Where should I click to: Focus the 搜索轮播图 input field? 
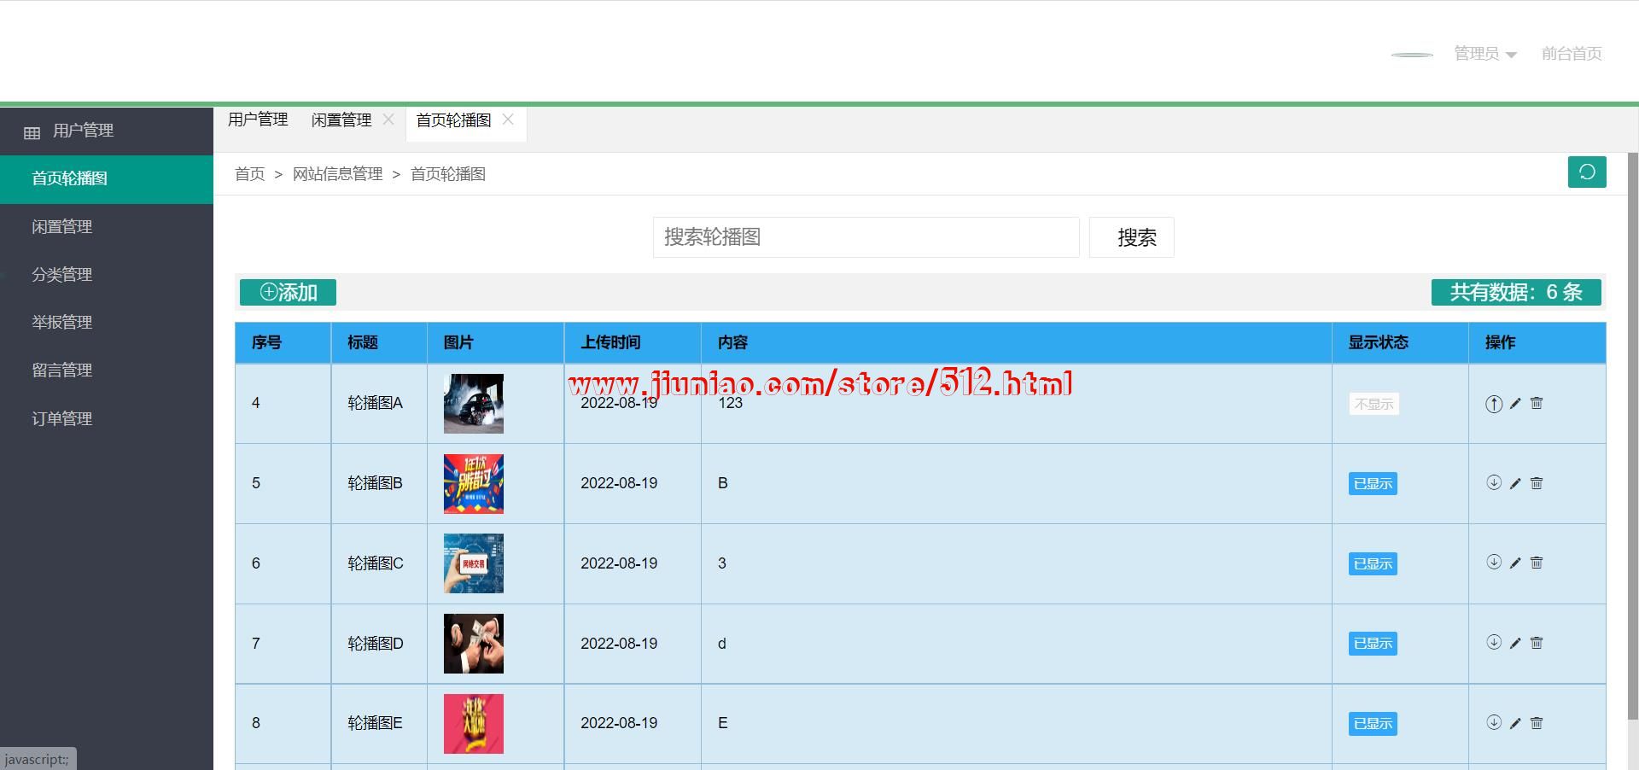(866, 237)
